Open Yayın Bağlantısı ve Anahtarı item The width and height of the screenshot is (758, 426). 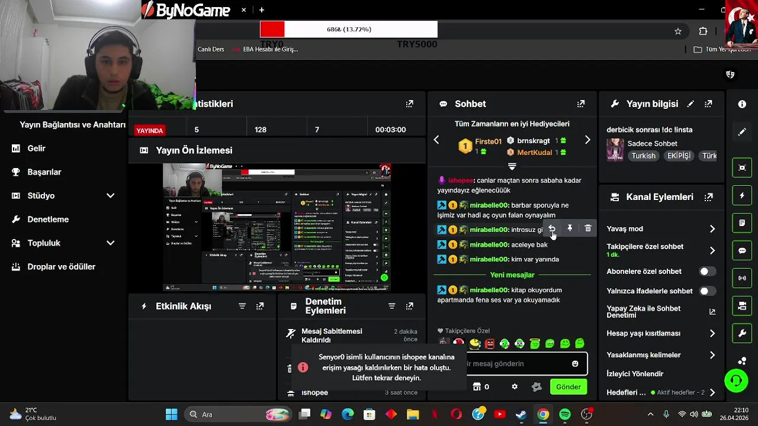[72, 125]
